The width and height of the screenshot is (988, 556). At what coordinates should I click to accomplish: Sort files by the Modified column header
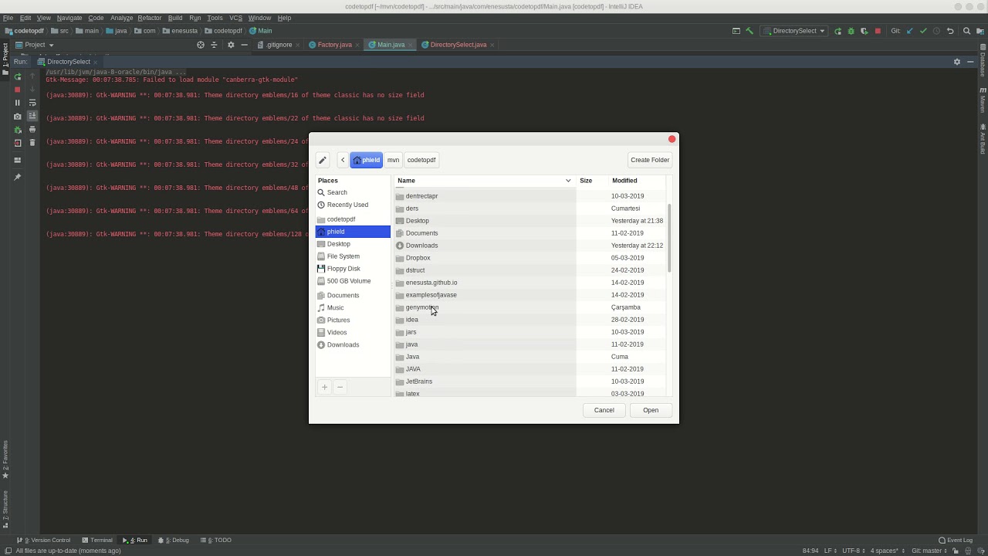point(638,181)
